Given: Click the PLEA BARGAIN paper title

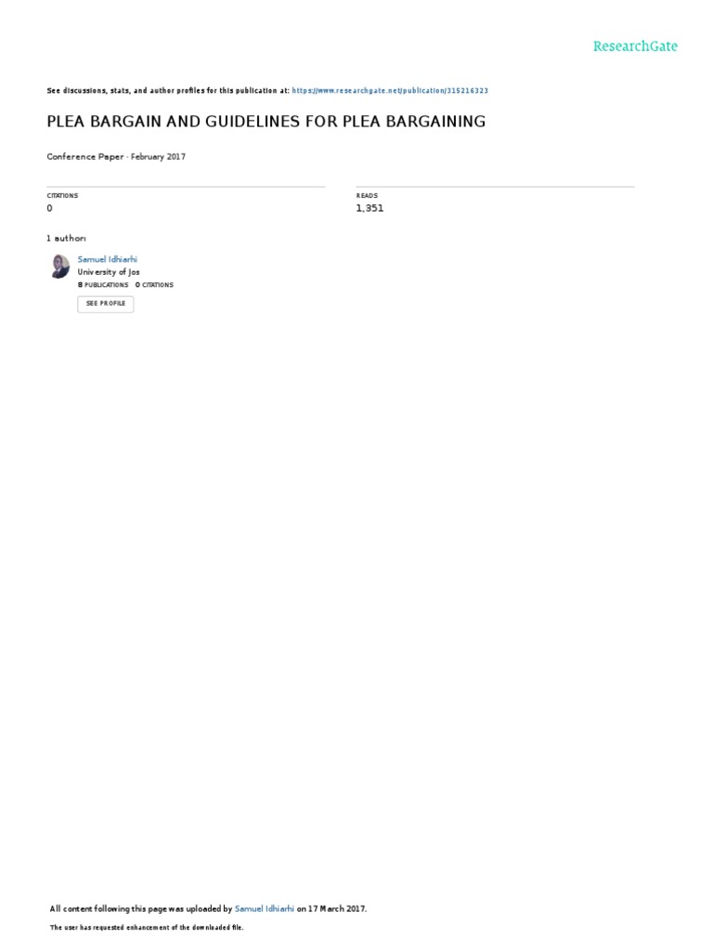Looking at the screenshot, I should [266, 122].
